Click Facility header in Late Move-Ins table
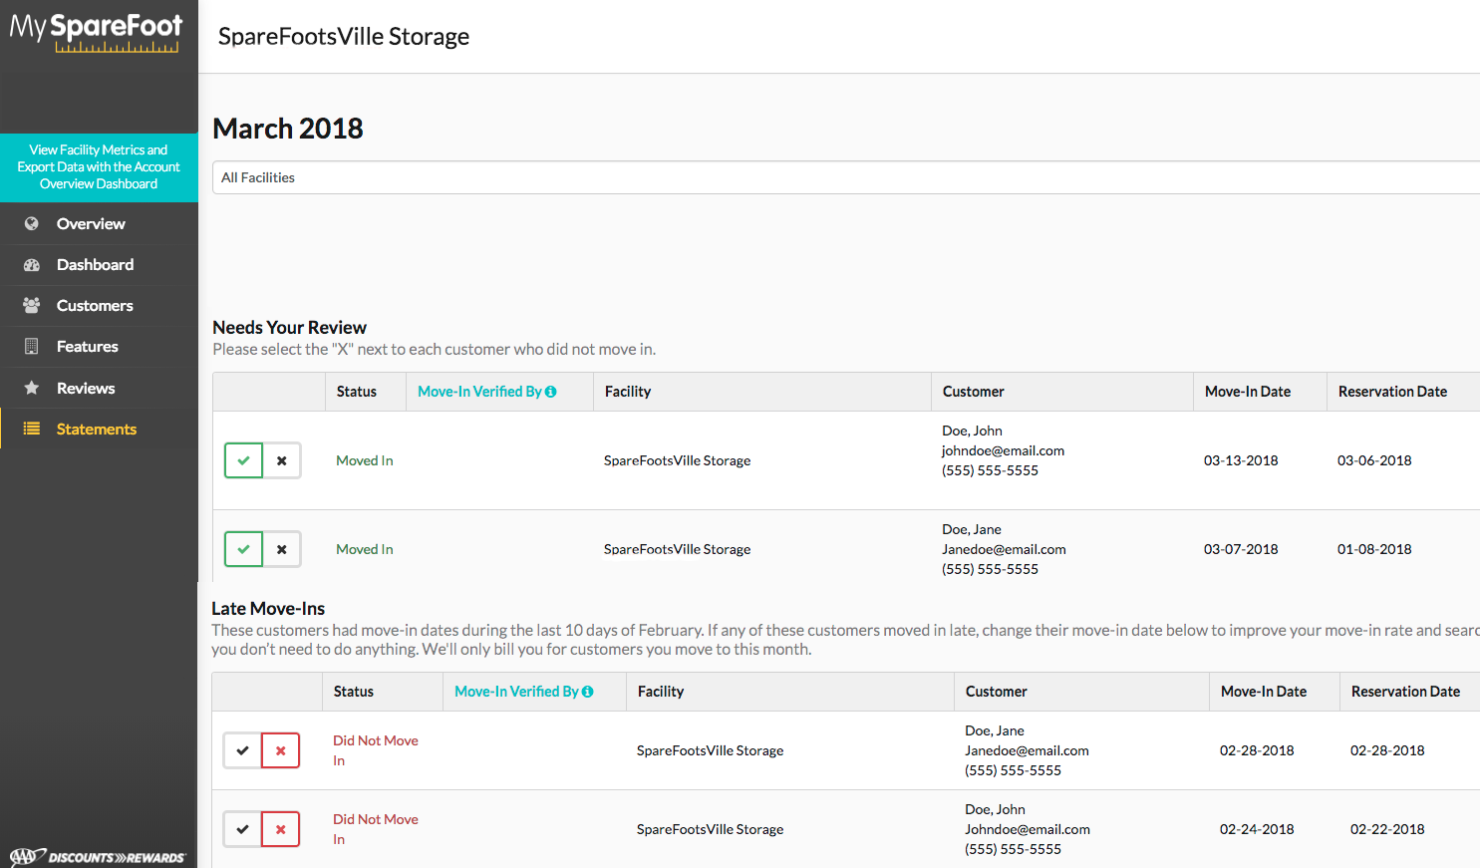This screenshot has height=868, width=1480. click(661, 692)
